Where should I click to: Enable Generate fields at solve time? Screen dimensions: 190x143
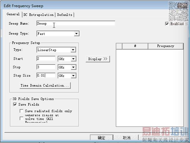(x=21, y=118)
